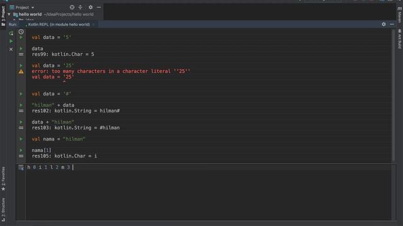Click text 'res105: kotlin.Char = i'

(x=64, y=156)
